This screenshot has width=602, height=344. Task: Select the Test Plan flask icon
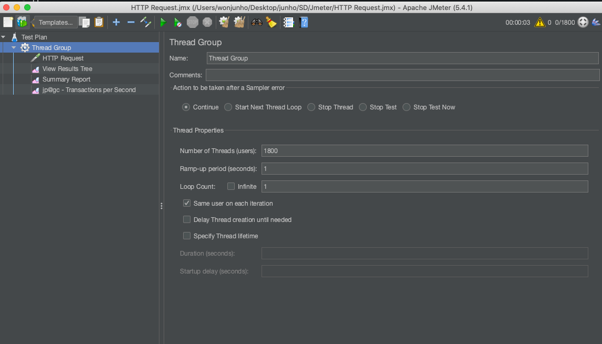click(x=15, y=37)
